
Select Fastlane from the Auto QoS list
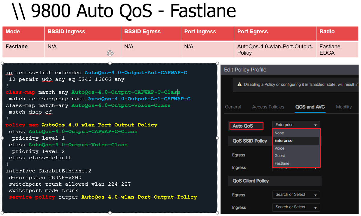click(x=282, y=163)
